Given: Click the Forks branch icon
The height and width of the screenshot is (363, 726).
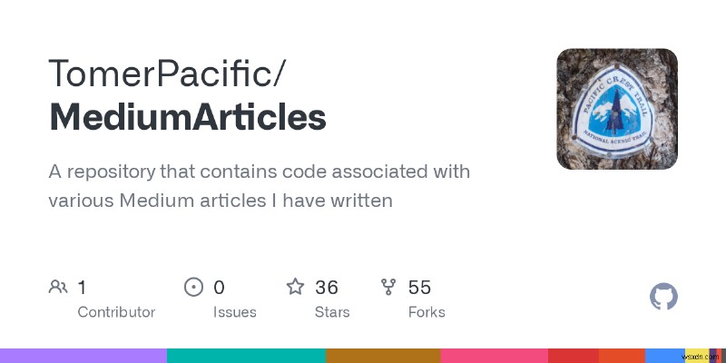Looking at the screenshot, I should click(x=388, y=288).
